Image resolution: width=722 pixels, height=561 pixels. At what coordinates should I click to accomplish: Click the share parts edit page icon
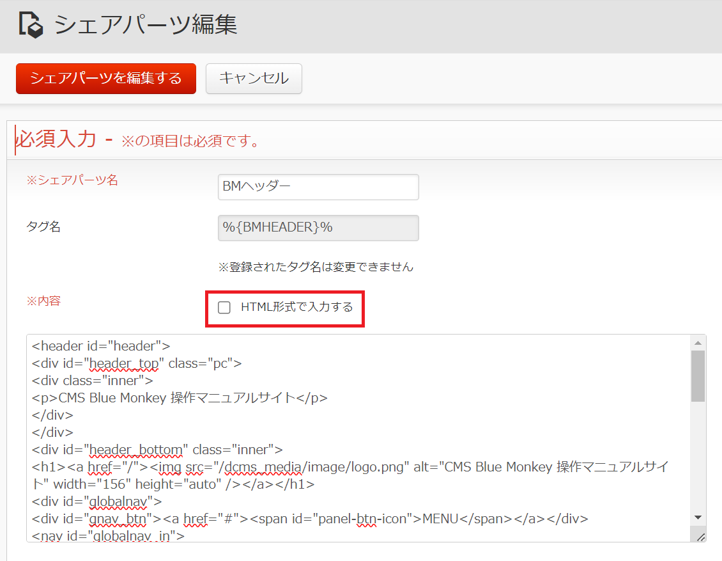(31, 25)
